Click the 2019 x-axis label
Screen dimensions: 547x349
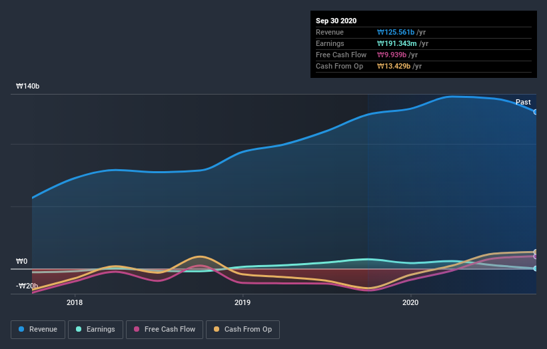[x=243, y=302]
